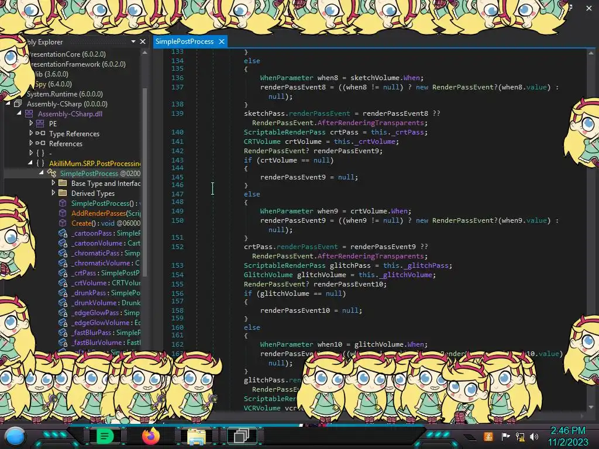Follow the _crtPass field reference on line 140
The image size is (599, 449).
click(409, 132)
